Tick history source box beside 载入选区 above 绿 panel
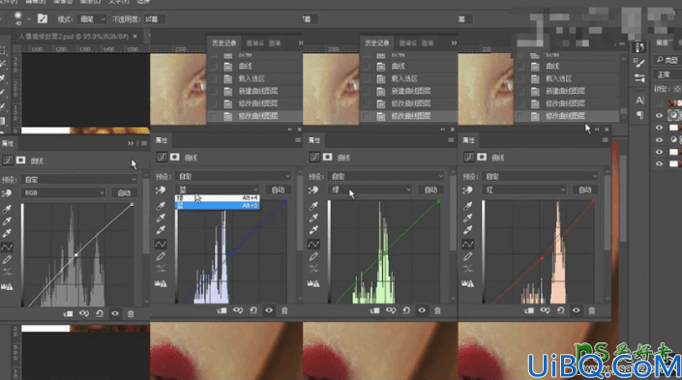 click(366, 78)
